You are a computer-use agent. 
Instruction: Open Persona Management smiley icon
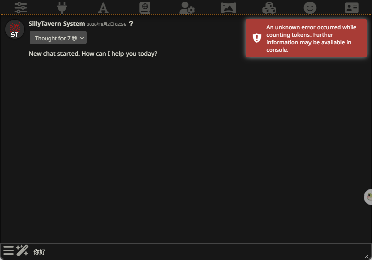point(310,8)
